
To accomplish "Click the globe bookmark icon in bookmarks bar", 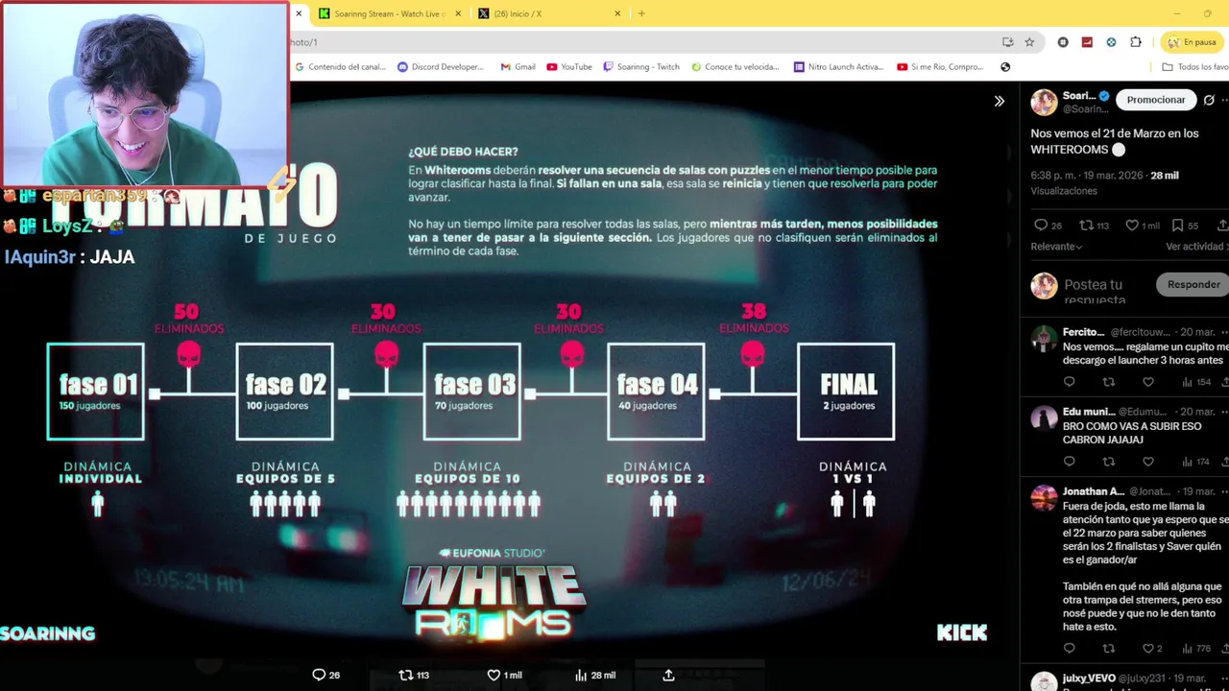I will (1005, 67).
